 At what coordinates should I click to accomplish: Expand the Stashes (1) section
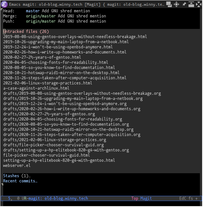(x=17, y=176)
